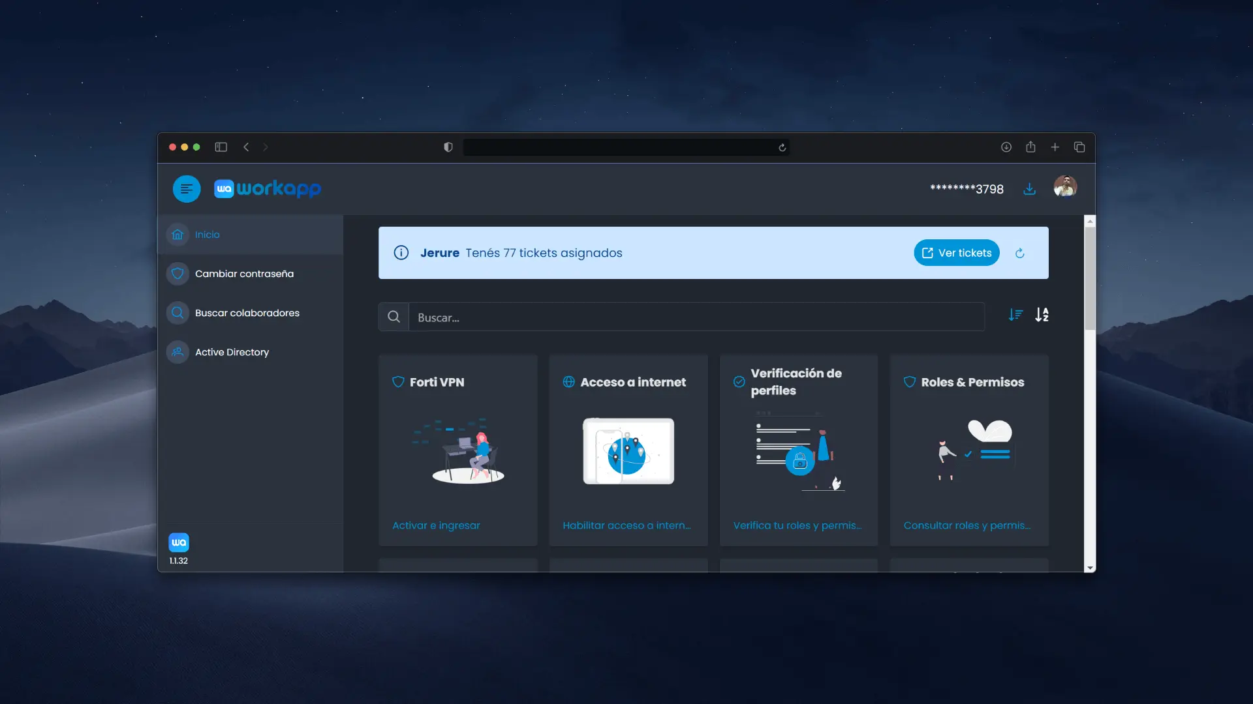Screen dimensions: 1253x704
Task: Click the info icon in tickets banner
Action: (x=401, y=253)
